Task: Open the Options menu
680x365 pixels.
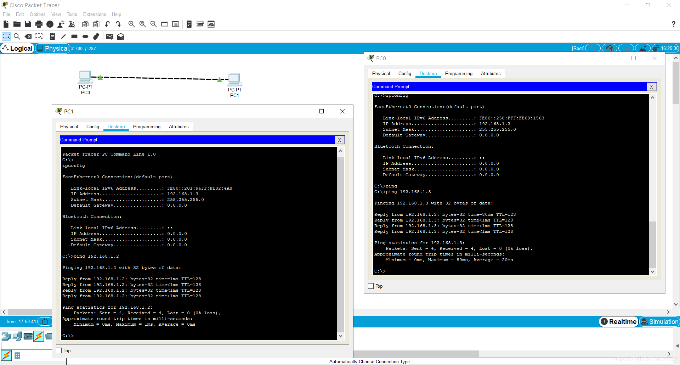Action: click(38, 14)
